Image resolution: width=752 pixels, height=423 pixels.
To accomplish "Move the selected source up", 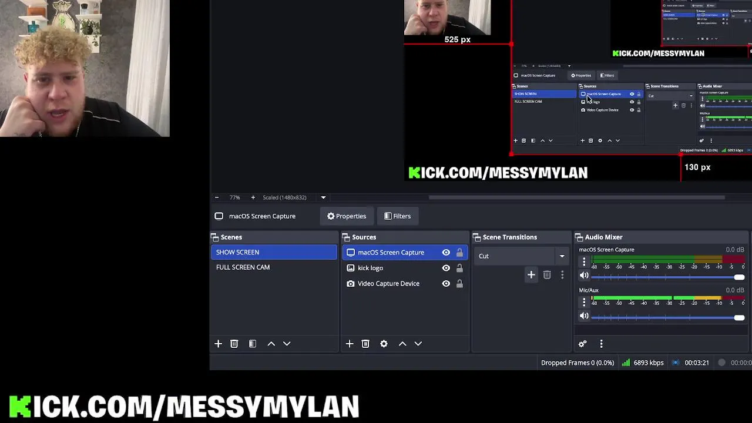I will [x=402, y=344].
